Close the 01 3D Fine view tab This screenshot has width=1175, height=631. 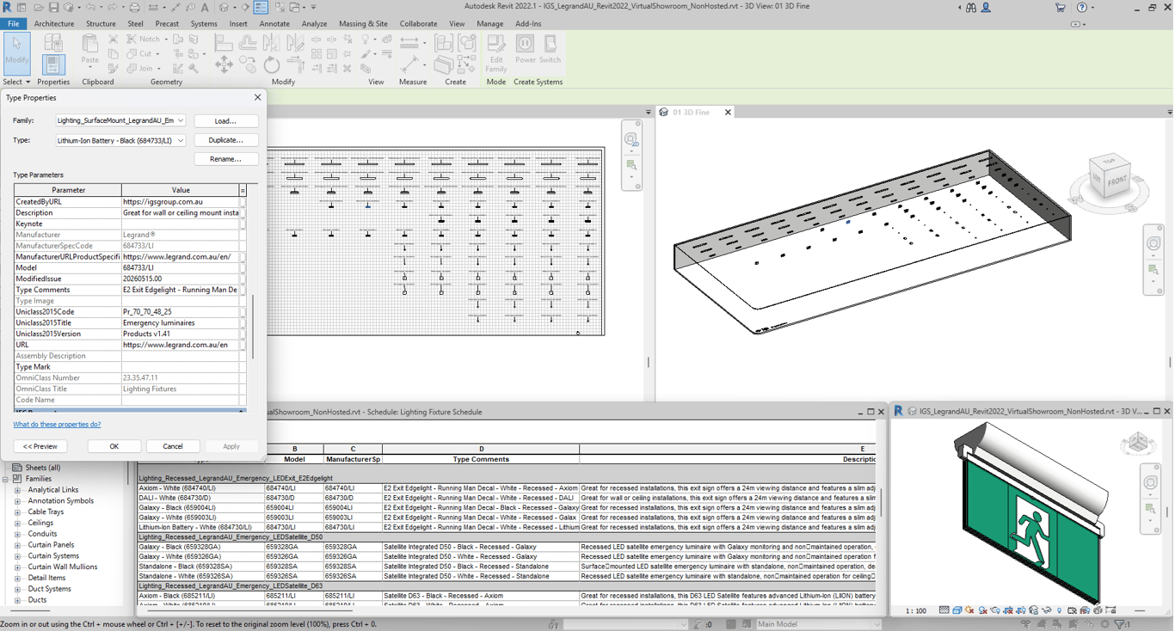point(728,113)
